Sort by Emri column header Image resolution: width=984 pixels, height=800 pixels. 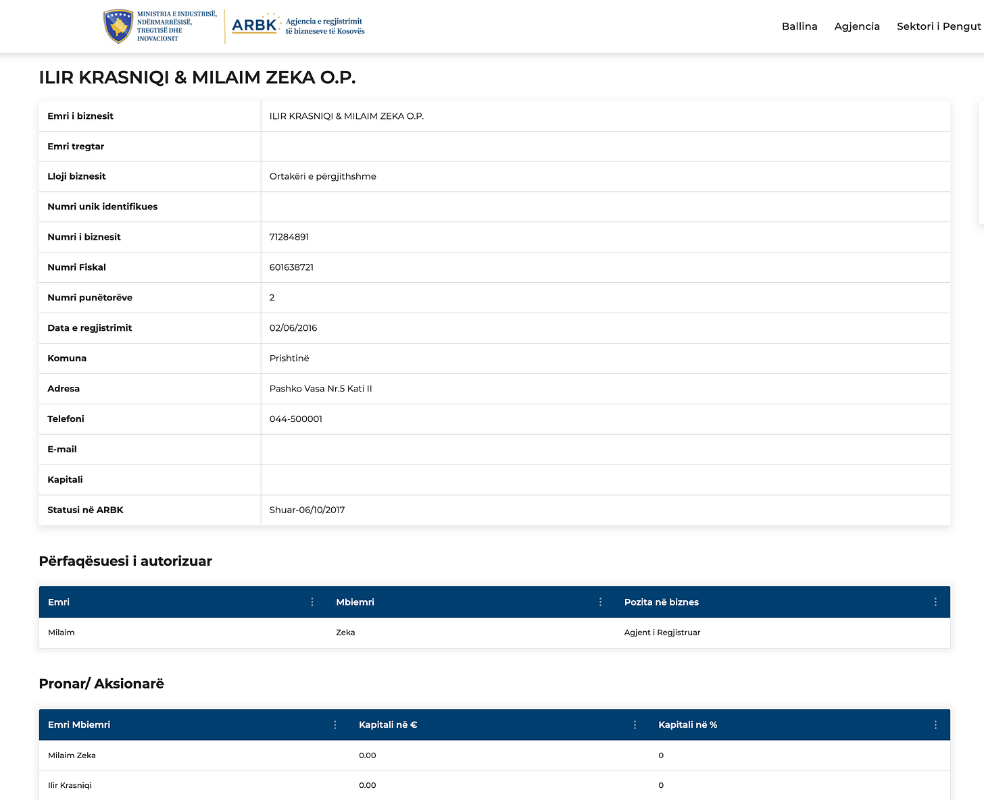tap(59, 602)
